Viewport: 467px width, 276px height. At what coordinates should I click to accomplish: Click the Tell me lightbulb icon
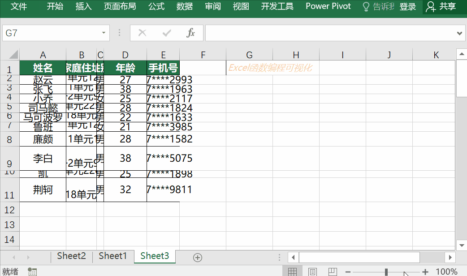(x=366, y=7)
